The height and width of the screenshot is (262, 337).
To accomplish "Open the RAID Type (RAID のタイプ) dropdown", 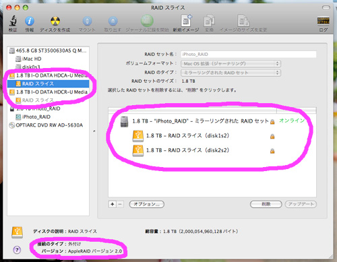I will pos(231,73).
